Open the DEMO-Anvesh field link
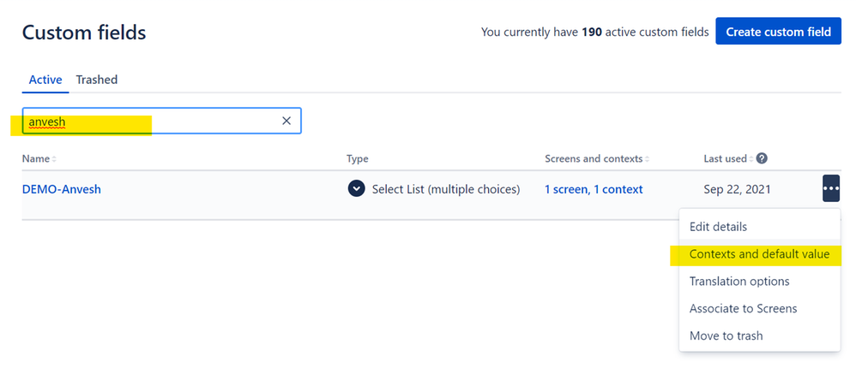This screenshot has height=368, width=856. click(x=61, y=189)
